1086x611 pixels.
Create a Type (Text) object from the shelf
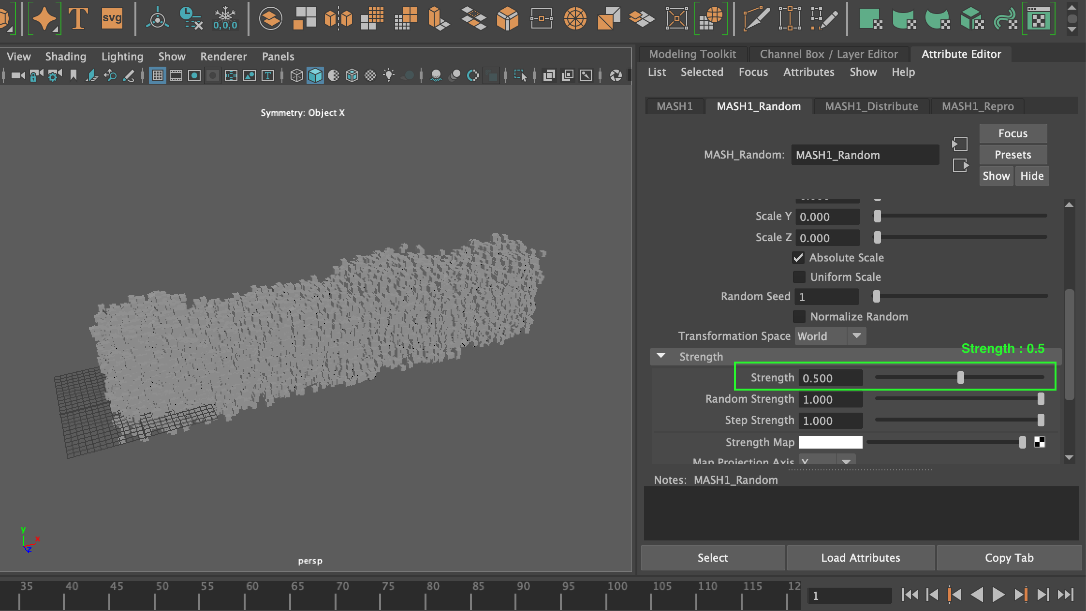pos(78,18)
